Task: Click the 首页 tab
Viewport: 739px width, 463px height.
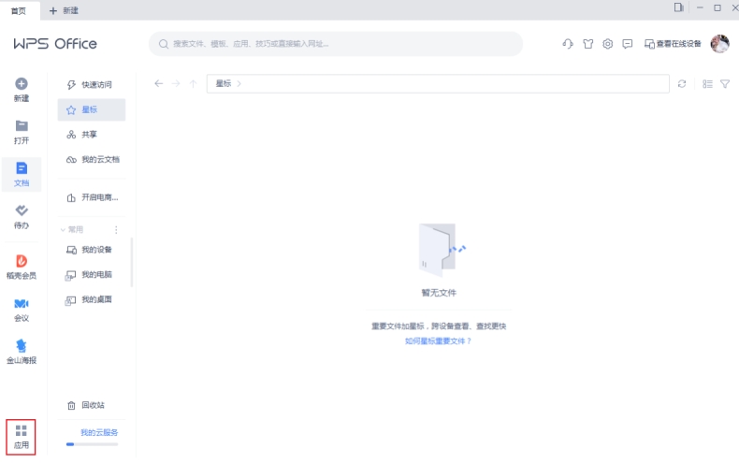Action: [19, 10]
